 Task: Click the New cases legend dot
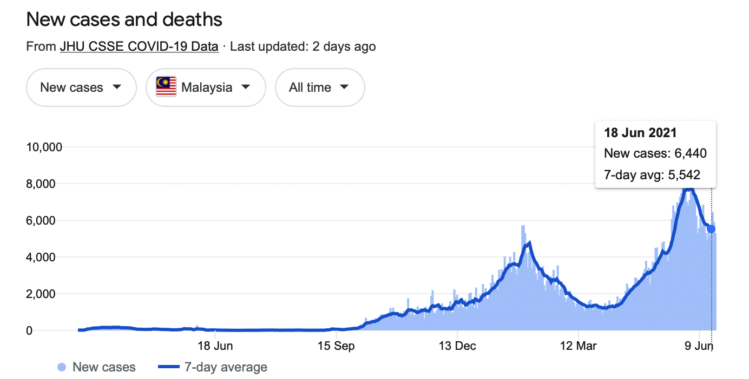coord(62,368)
